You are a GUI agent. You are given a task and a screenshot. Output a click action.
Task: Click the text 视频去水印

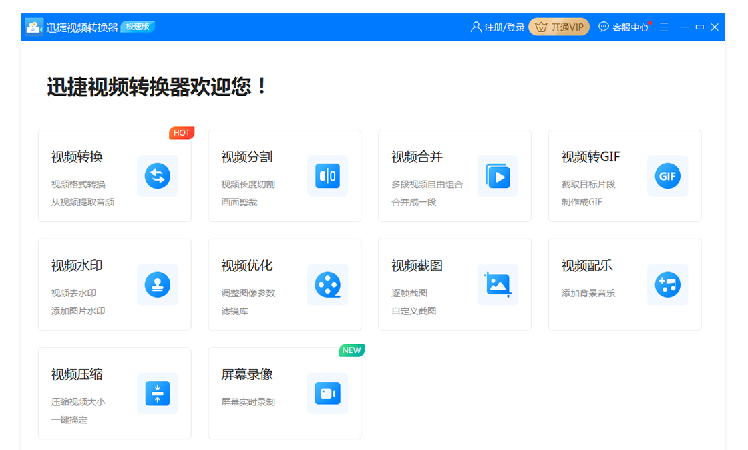point(73,293)
